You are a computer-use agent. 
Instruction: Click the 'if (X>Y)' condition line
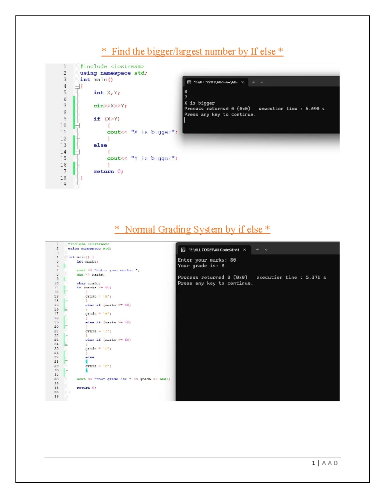107,119
